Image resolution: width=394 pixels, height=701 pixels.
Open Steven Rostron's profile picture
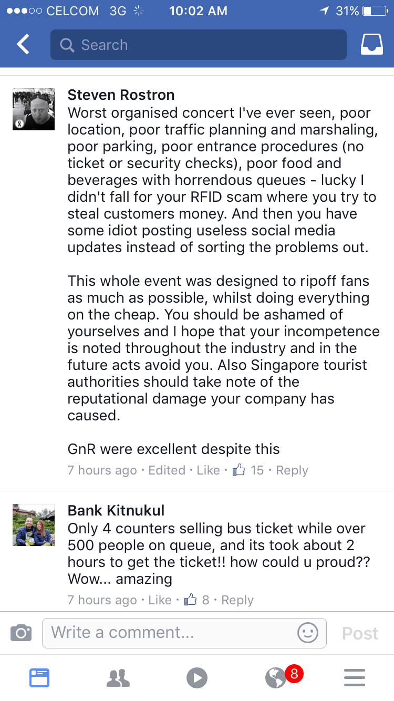tap(34, 109)
